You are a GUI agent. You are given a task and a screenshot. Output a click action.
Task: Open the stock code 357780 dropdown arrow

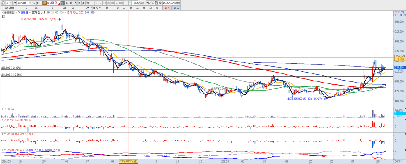coord(30,3)
